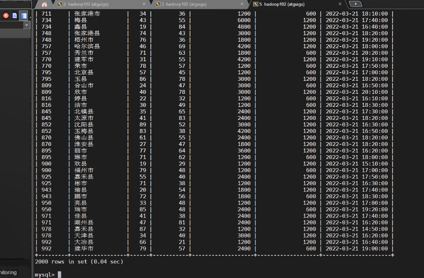Click city cell 瑜县
This screenshot has width=424, height=278.
(80, 190)
